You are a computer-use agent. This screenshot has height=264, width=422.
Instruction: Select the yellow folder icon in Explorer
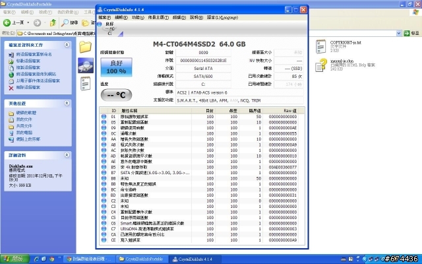pos(85,47)
